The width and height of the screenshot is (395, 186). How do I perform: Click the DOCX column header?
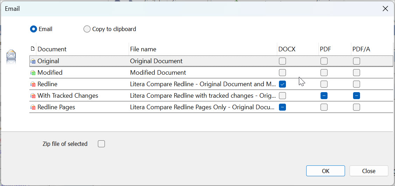[287, 49]
